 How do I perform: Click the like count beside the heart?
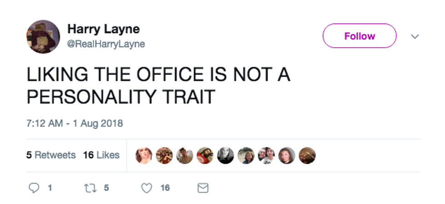click(165, 188)
